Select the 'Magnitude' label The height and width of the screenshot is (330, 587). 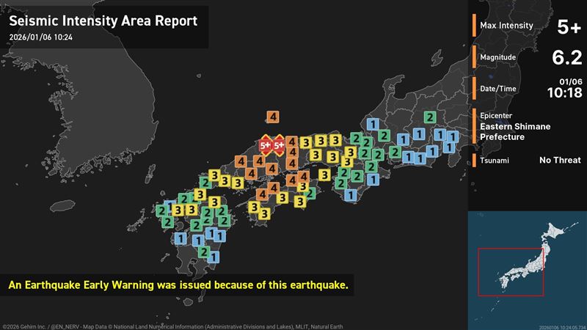point(498,57)
